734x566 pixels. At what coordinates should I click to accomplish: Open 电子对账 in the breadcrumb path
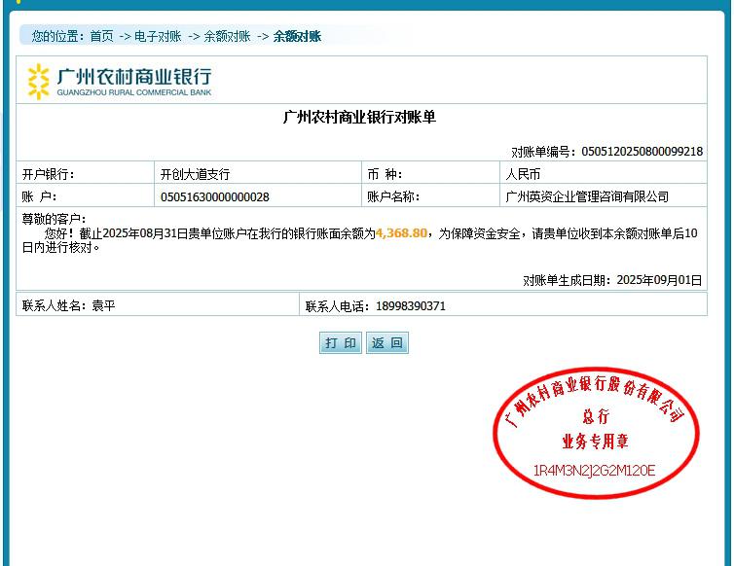(x=158, y=37)
